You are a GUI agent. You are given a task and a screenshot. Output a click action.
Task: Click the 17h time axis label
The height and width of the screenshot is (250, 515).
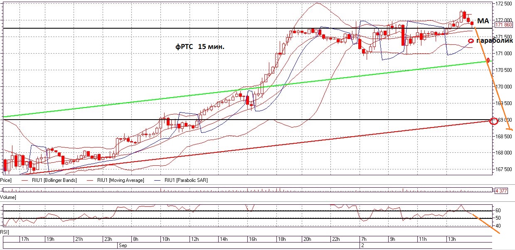[x=25, y=239]
